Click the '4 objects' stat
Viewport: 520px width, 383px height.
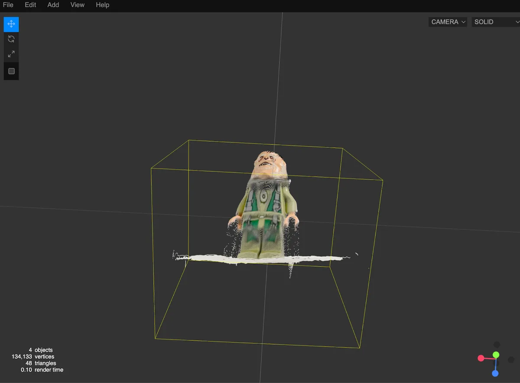41,350
